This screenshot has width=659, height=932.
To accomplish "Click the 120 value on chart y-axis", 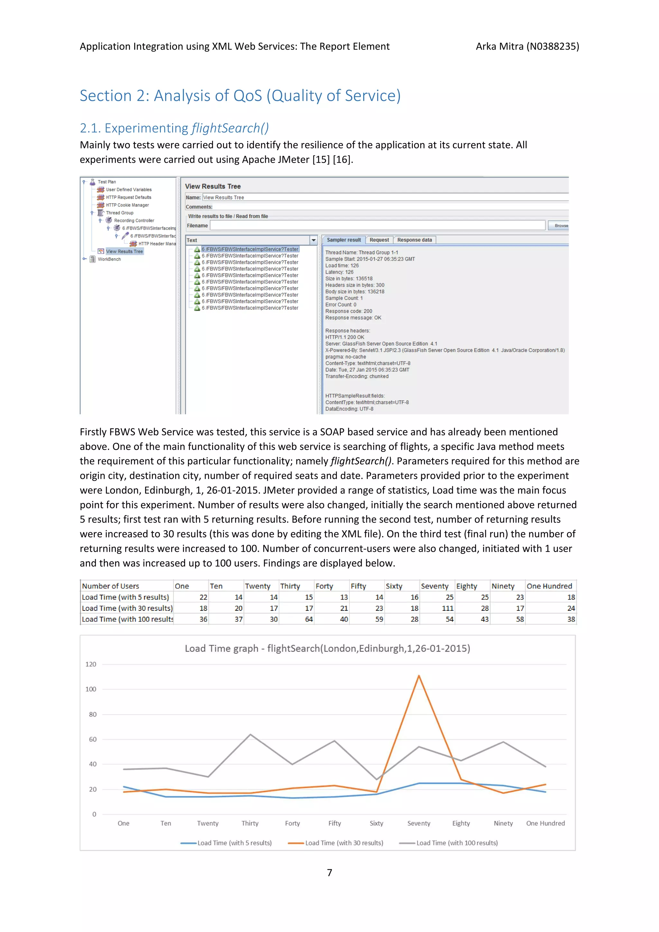I will 90,664.
